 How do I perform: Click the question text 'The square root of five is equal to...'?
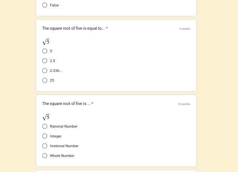click(x=73, y=29)
